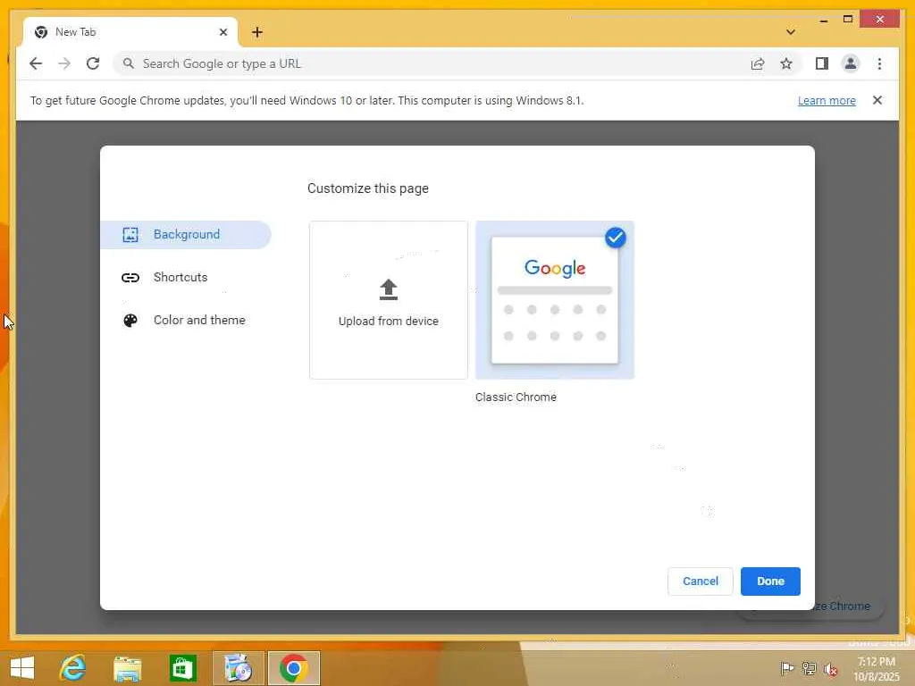Confirm with the Done button

click(770, 581)
